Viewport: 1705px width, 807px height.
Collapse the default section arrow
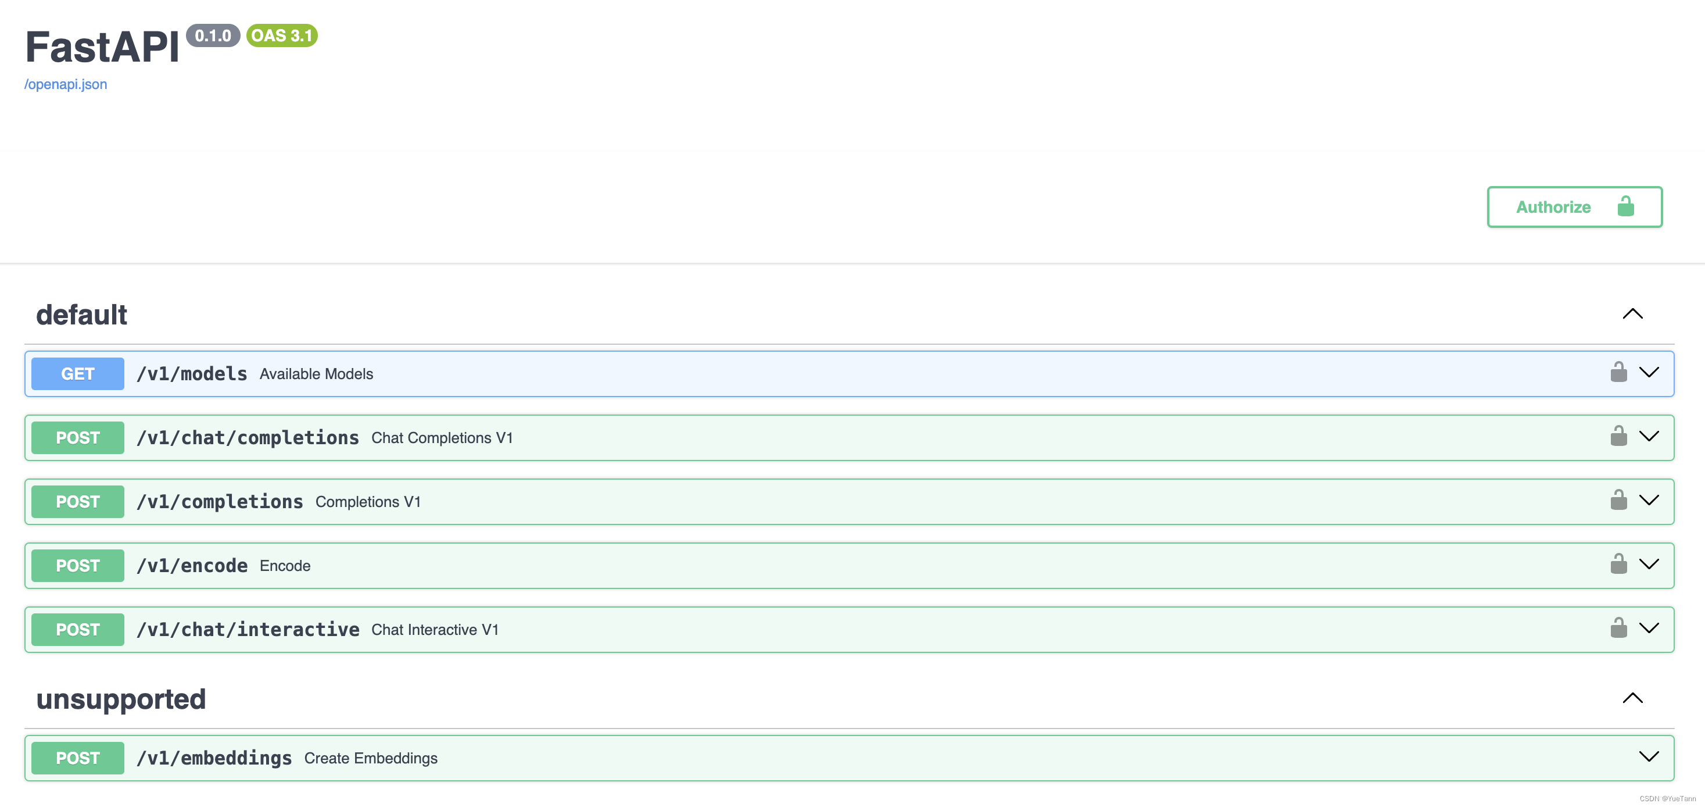1632,314
